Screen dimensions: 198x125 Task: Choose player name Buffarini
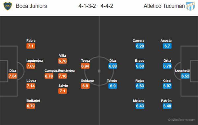tap(33, 101)
